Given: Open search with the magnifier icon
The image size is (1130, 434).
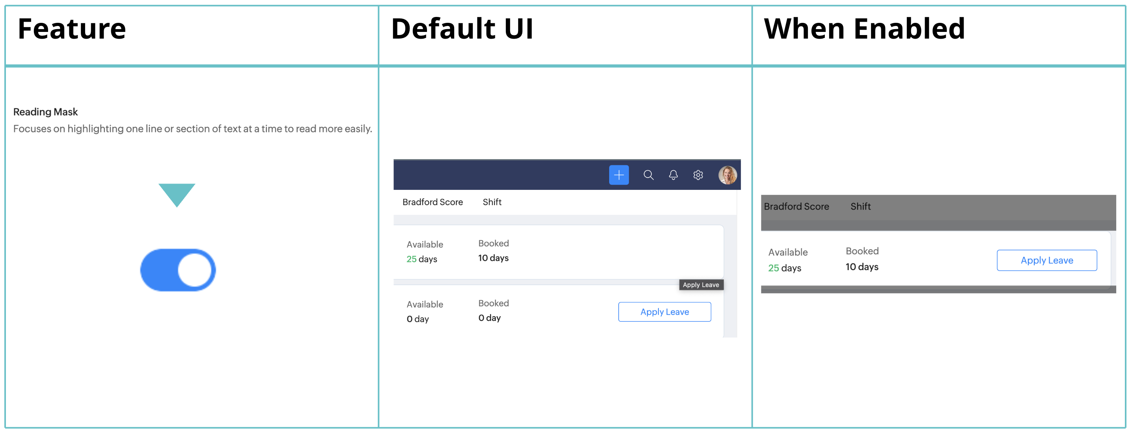Looking at the screenshot, I should pos(648,175).
